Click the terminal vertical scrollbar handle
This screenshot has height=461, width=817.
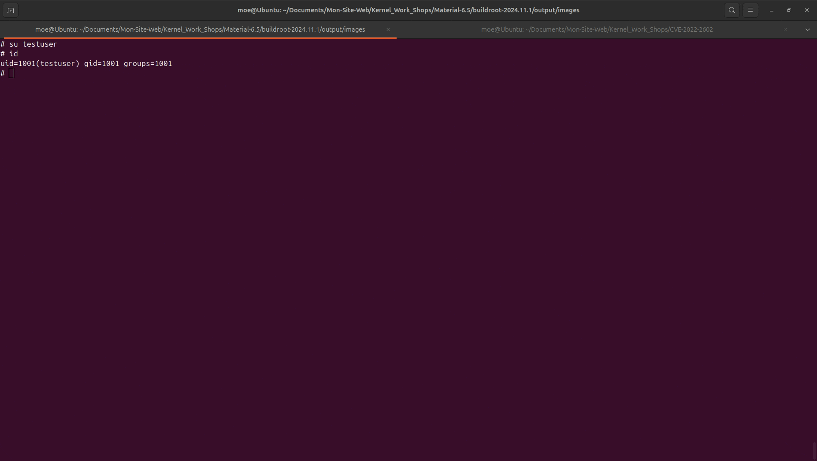(x=814, y=450)
